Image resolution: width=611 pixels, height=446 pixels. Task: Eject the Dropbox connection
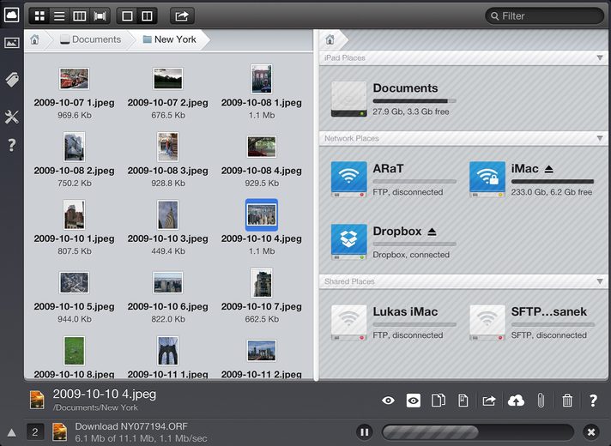pyautogui.click(x=432, y=232)
